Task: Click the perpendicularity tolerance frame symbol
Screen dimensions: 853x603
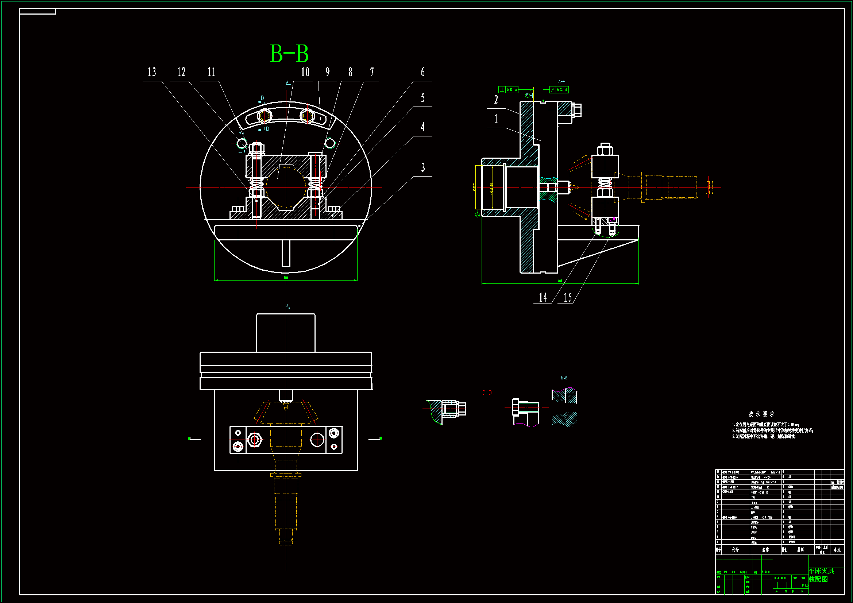Action: [502, 89]
